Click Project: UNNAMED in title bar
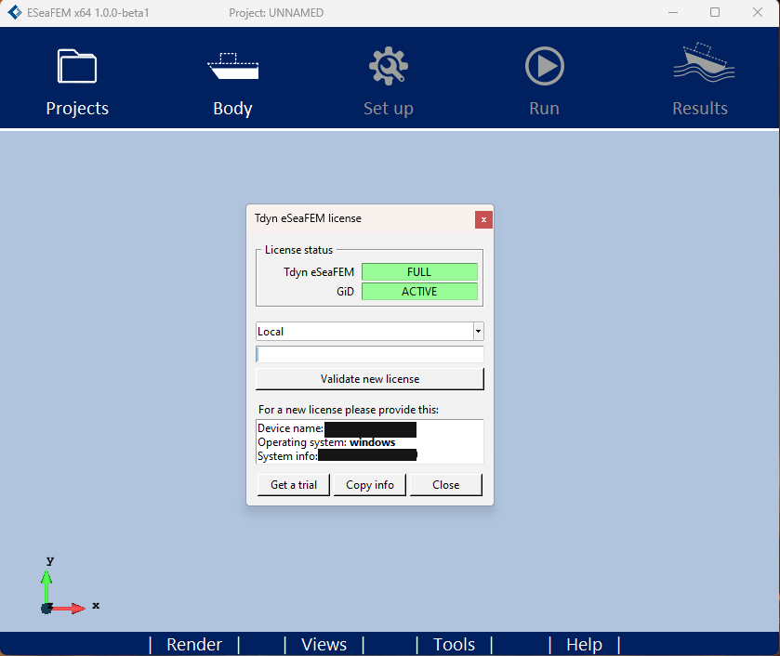This screenshot has width=780, height=656. (276, 13)
